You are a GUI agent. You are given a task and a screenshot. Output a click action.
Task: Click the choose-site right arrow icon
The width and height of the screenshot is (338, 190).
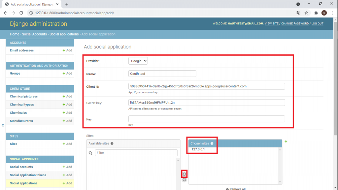(x=184, y=174)
